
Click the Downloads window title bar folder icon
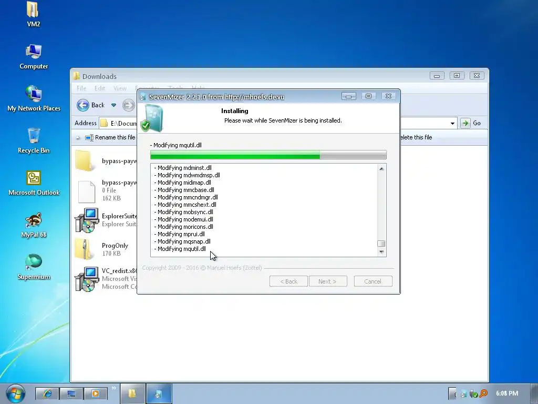tap(77, 76)
